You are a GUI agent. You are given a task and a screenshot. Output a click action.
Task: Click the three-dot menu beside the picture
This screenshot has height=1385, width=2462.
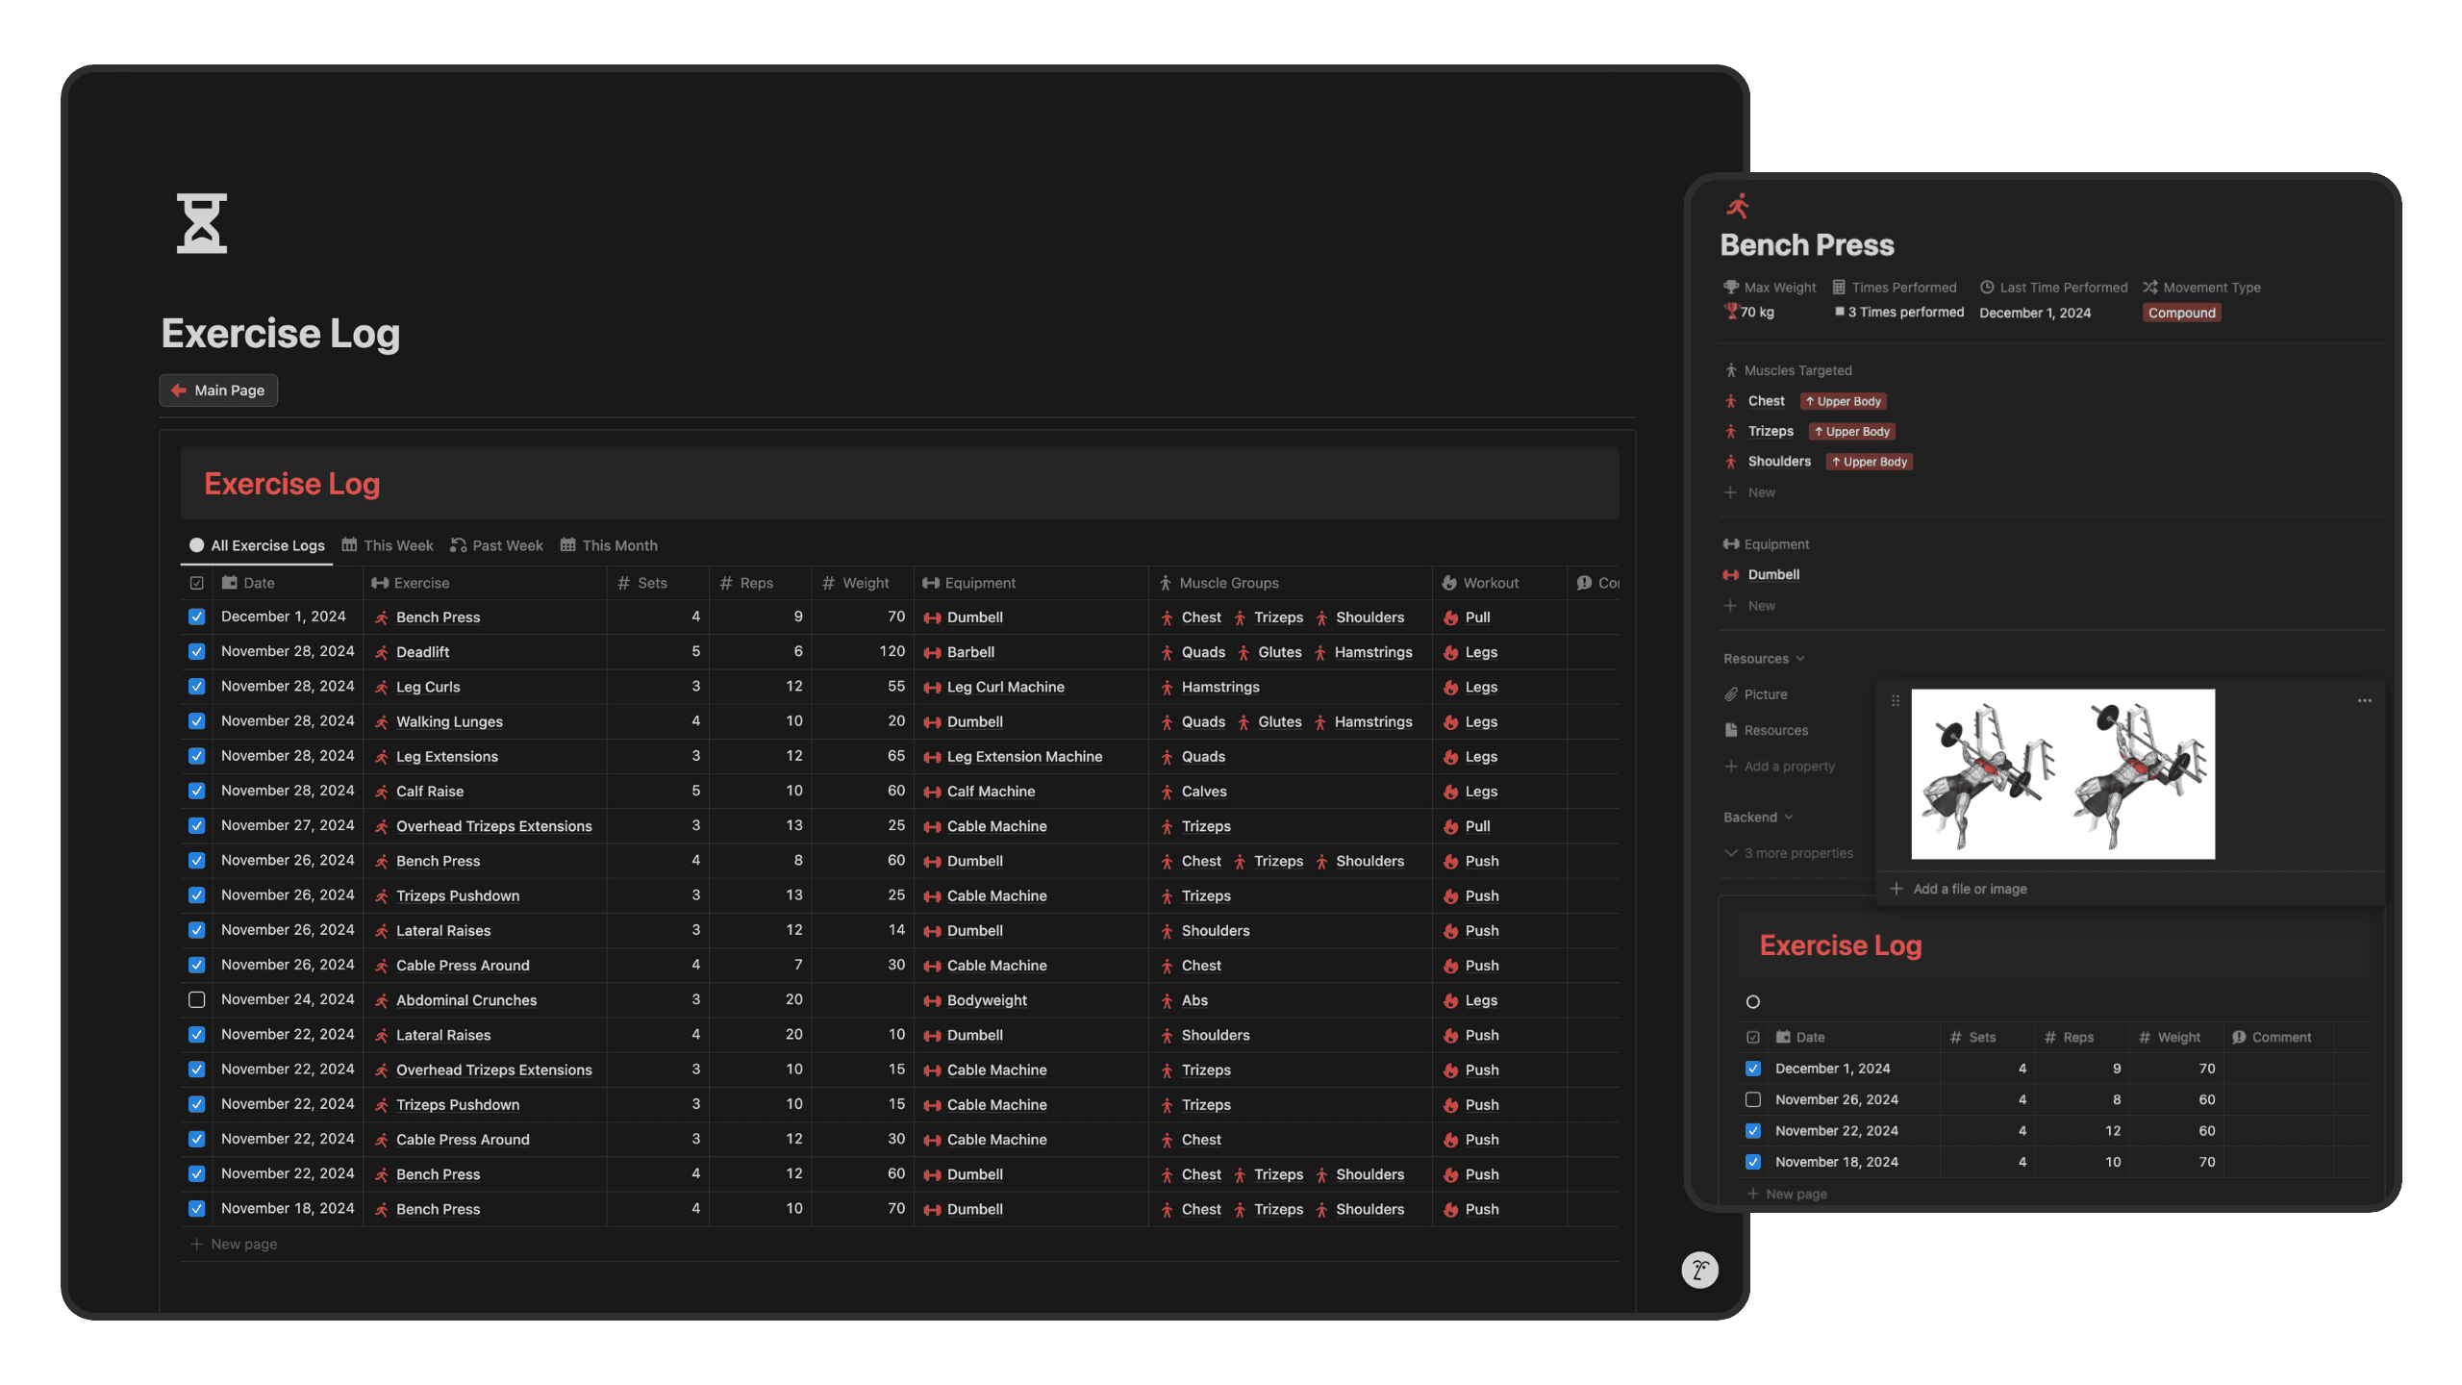[x=2364, y=700]
